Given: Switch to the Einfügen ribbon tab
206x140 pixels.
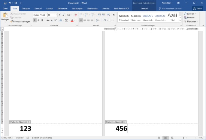Looking at the screenshot, I should tap(25, 9).
